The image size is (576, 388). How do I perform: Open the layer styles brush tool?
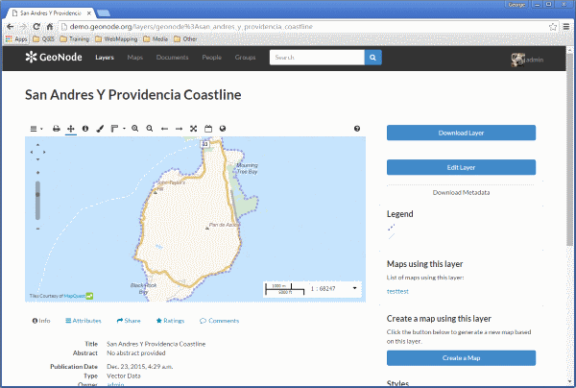pyautogui.click(x=100, y=129)
